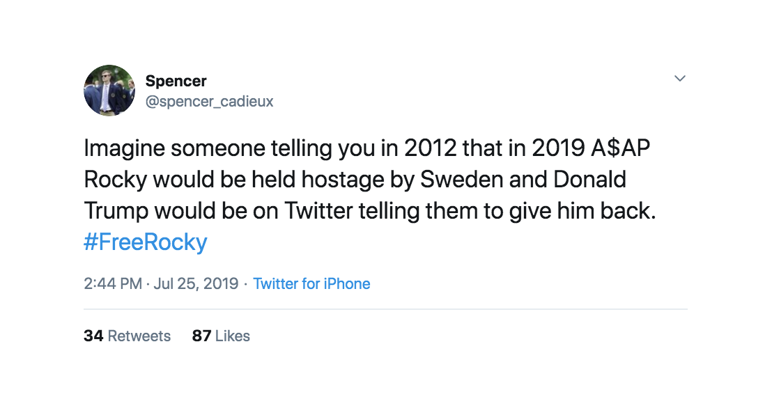Viewport: 772px width, 406px height.
Task: Click the avatar thumbnail image
Action: click(x=109, y=91)
